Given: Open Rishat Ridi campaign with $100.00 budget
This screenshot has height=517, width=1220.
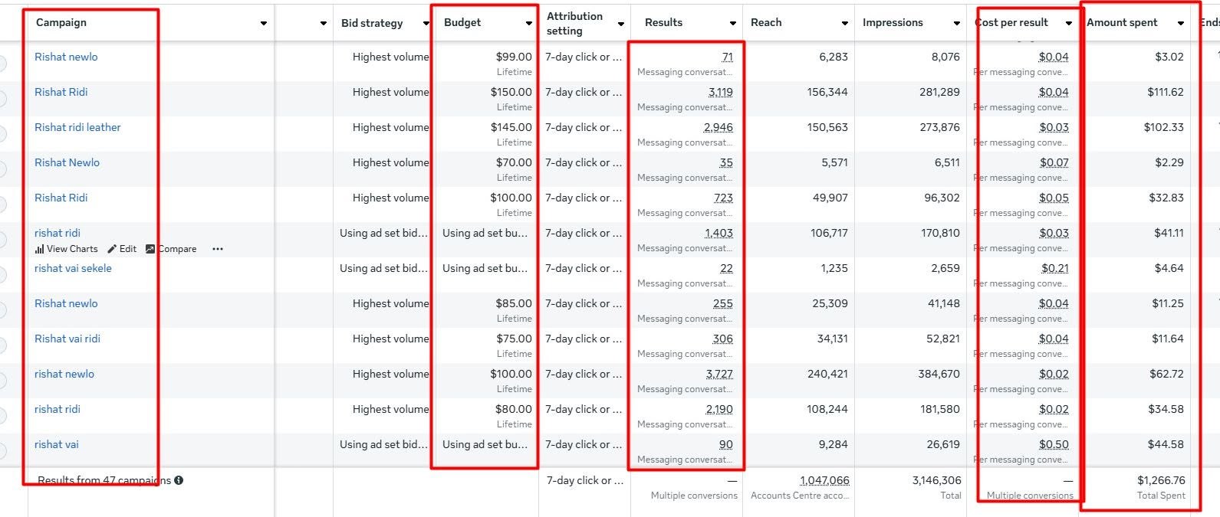Looking at the screenshot, I should coord(61,198).
